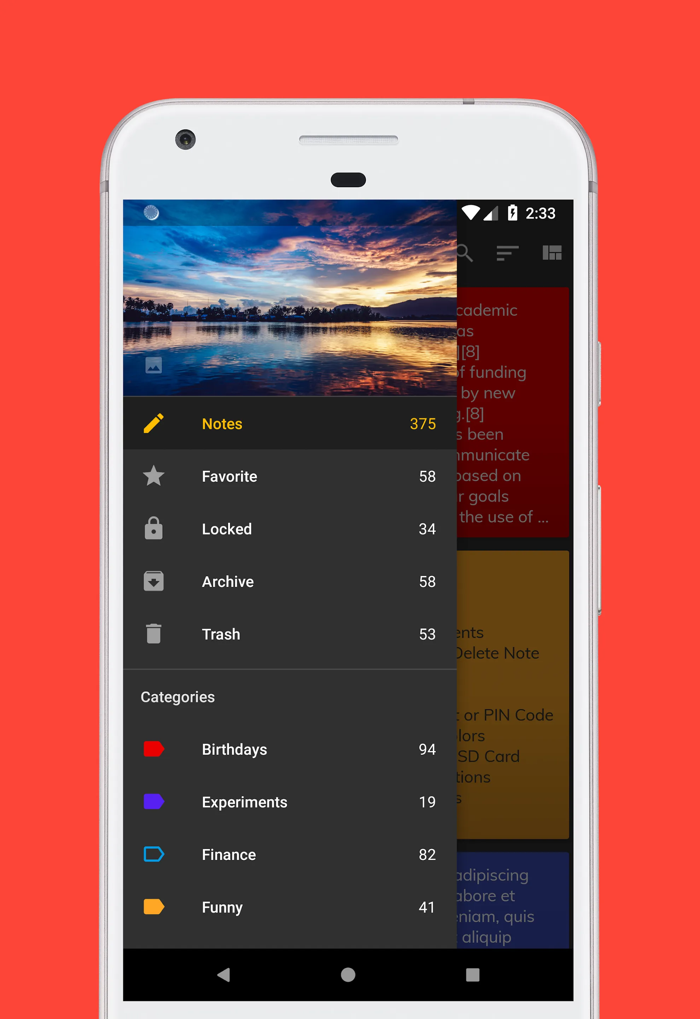Select the red color swatch for Birthdays
Viewport: 700px width, 1019px height.
click(x=154, y=749)
